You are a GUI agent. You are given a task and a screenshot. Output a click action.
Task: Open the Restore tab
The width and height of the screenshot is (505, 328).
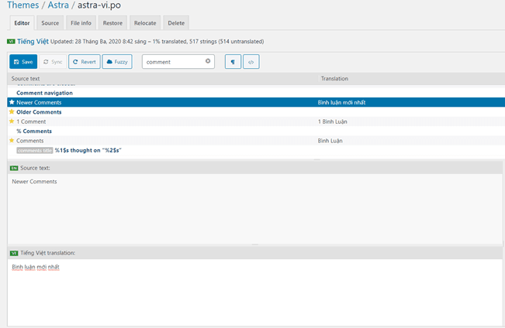coord(112,23)
